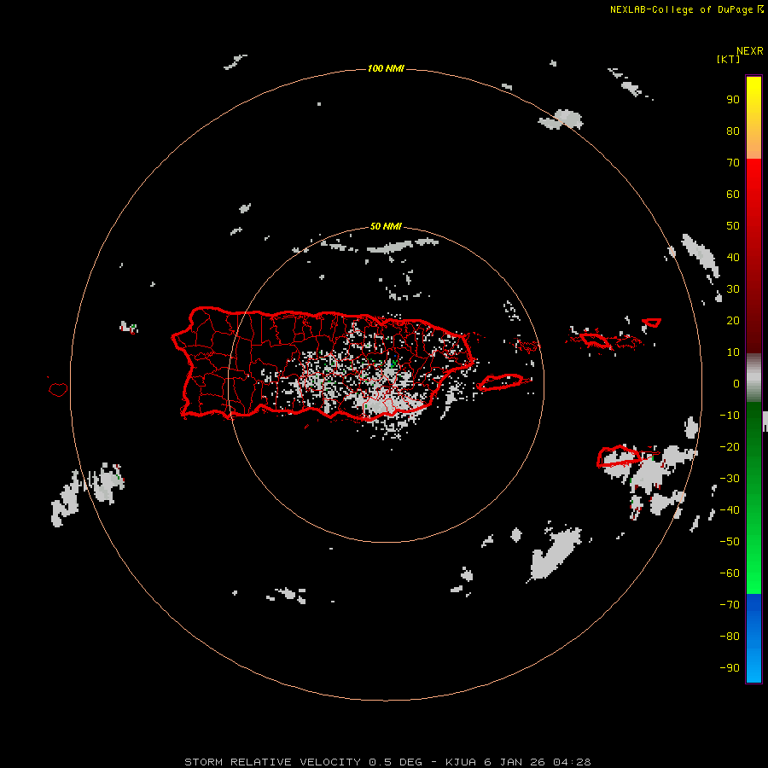Viewport: 768px width, 768px height.
Task: Pick the yellow segment at top of color bar
Action: coord(753,90)
